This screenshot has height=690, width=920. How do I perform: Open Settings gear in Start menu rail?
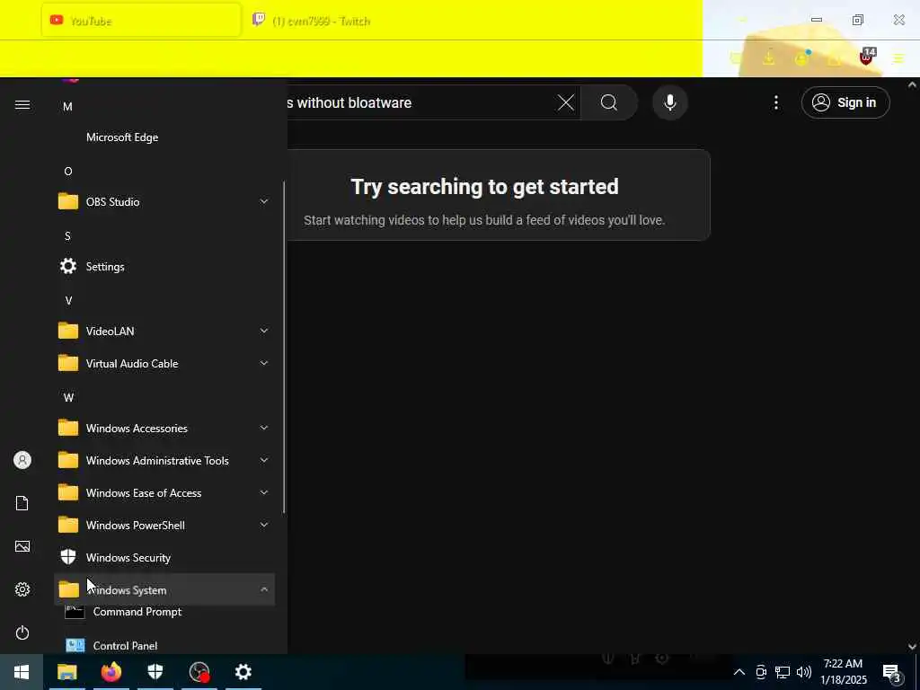point(22,589)
